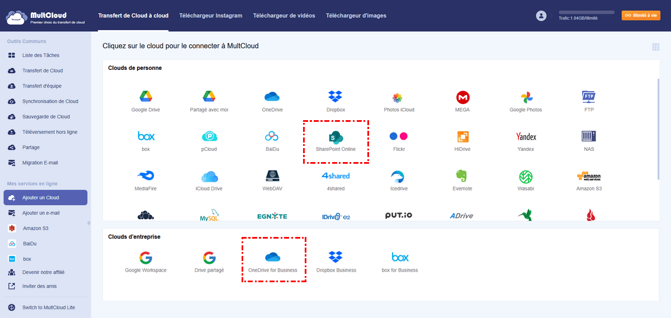Go to Téléchargeur d'images tab
The height and width of the screenshot is (318, 671).
coord(356,16)
